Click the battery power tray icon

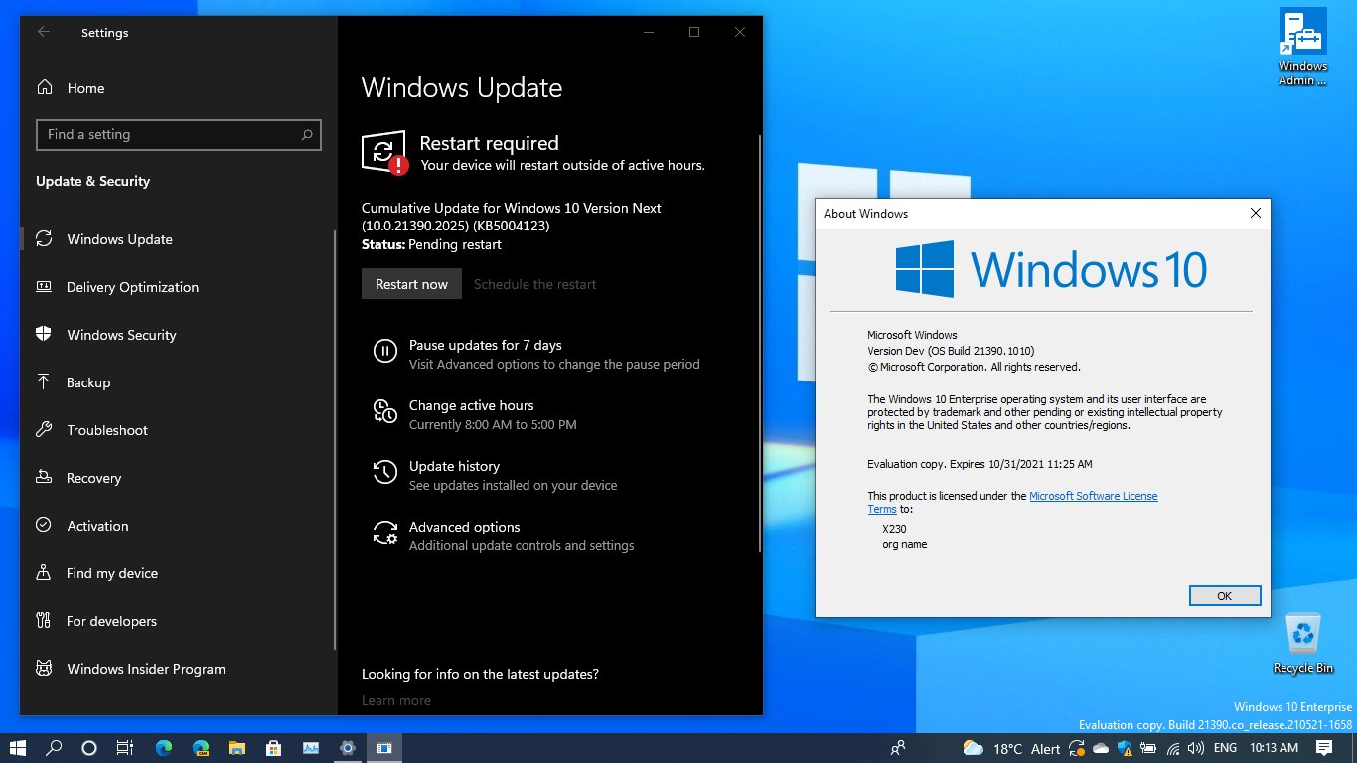(1148, 749)
